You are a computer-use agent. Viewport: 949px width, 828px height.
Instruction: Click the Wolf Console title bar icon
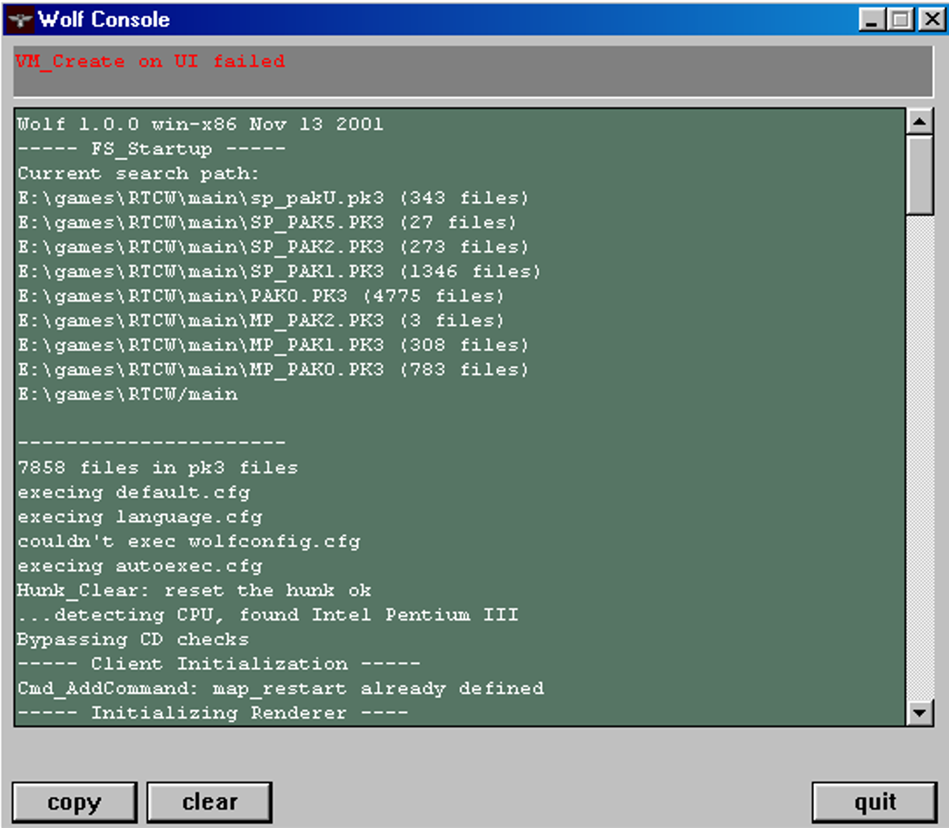20,20
